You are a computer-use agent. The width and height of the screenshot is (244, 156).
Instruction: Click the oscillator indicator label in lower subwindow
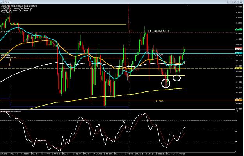click(11, 111)
